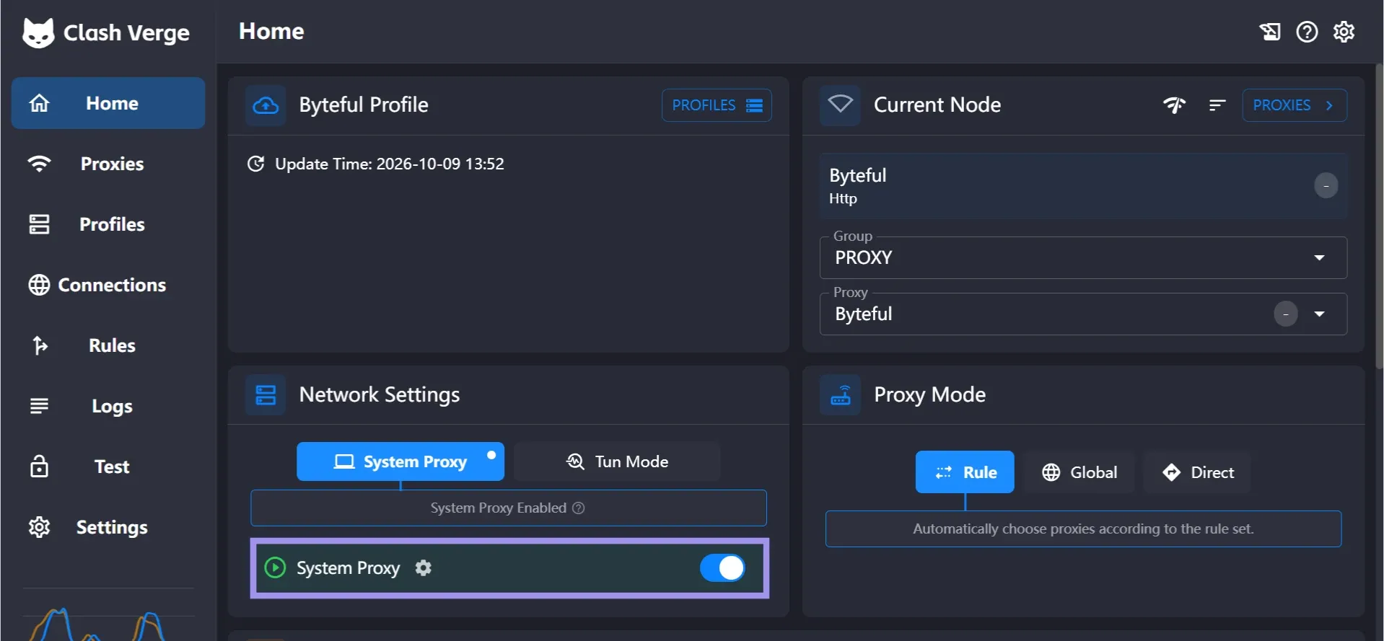The image size is (1384, 641).
Task: Select Direct proxy mode
Action: coord(1198,472)
